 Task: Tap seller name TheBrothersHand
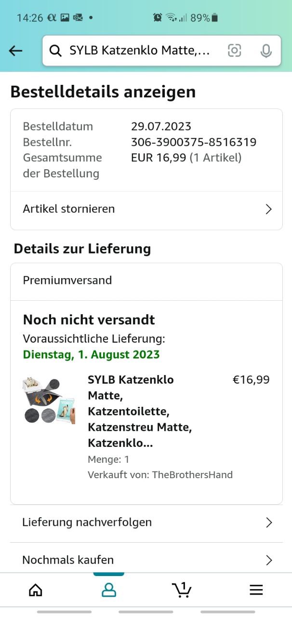tap(192, 475)
